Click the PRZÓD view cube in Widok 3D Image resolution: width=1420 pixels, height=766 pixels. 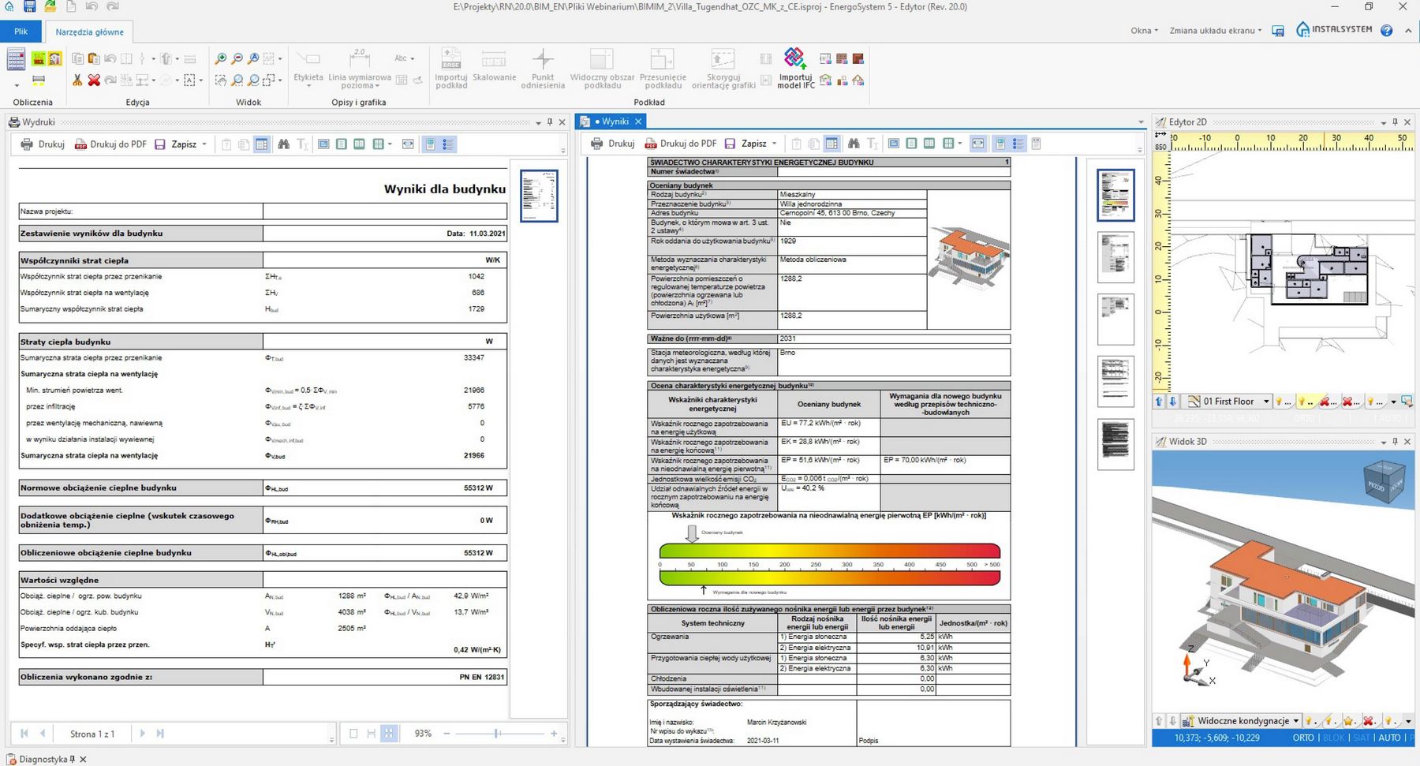click(x=1384, y=482)
